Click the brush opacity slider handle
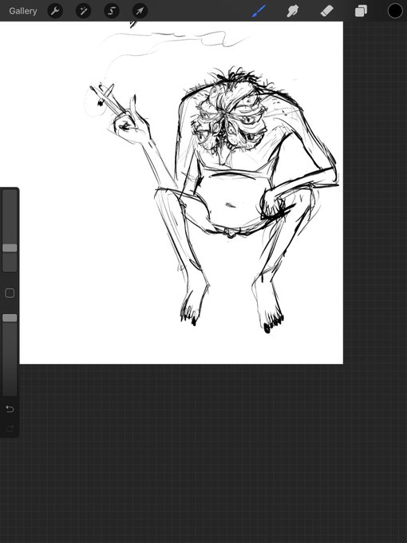 coord(10,318)
